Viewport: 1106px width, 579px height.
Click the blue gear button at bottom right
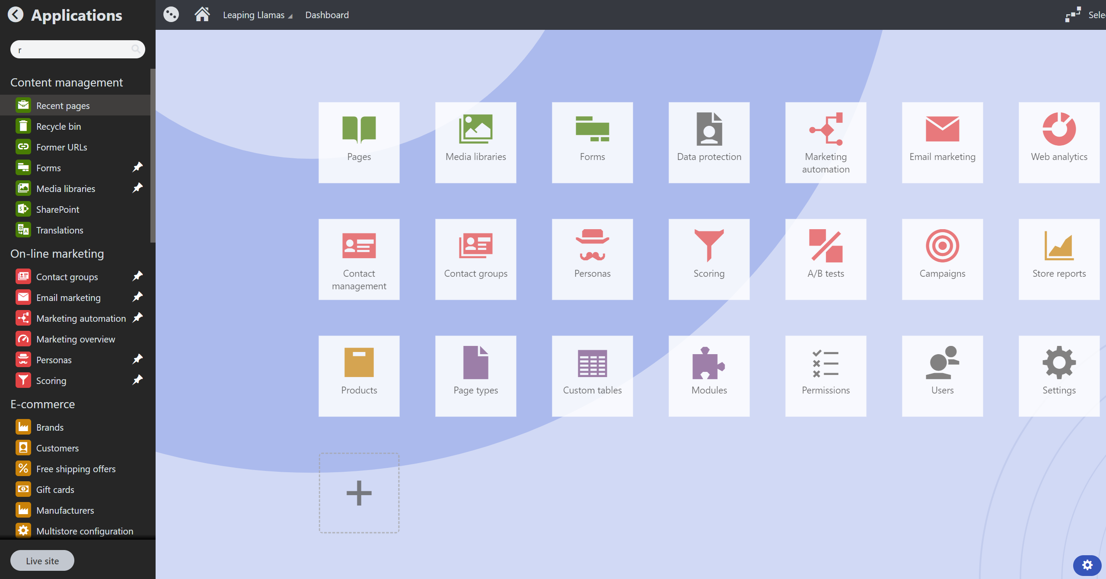1087,565
